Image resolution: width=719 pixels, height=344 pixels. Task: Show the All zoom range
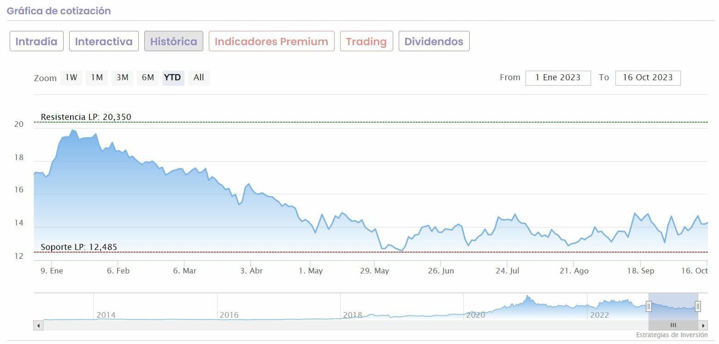click(x=199, y=77)
